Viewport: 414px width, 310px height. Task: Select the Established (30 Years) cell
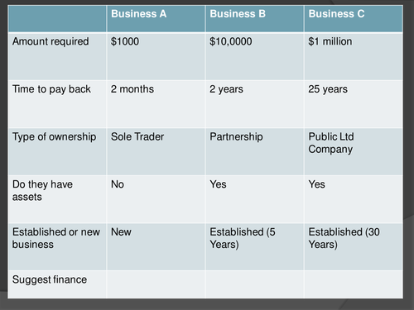click(354, 247)
